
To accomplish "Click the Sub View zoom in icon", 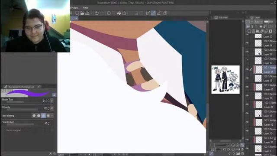I will [237, 145].
